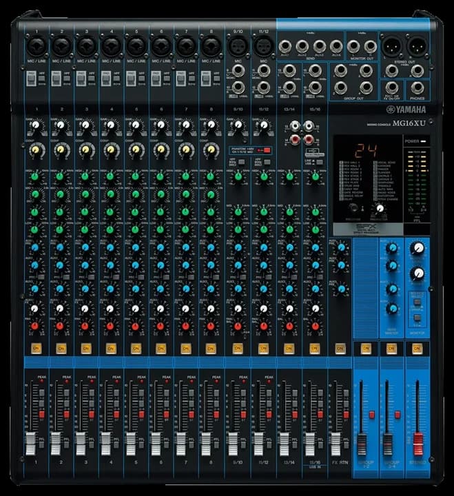The width and height of the screenshot is (454, 496).
Task: Click channel 9/10 XLR MIC input
Action: pyautogui.click(x=238, y=46)
